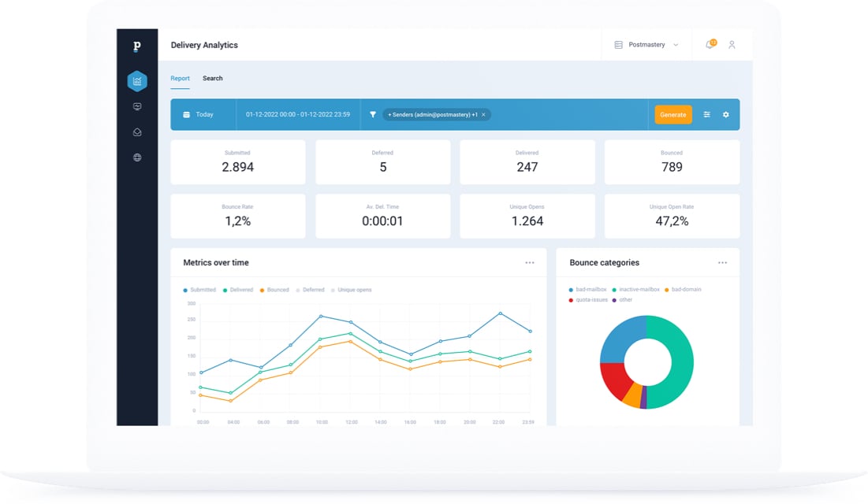Select the Report tab
The image size is (868, 504).
(180, 79)
